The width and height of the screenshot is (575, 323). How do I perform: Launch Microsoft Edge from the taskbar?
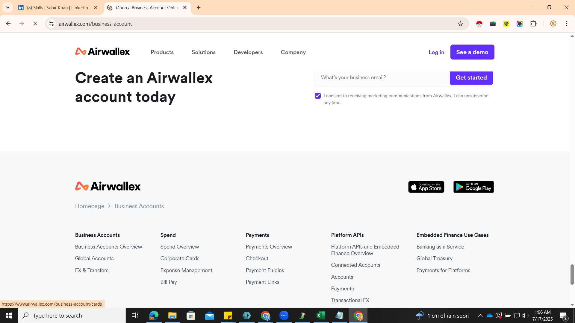pyautogui.click(x=154, y=316)
